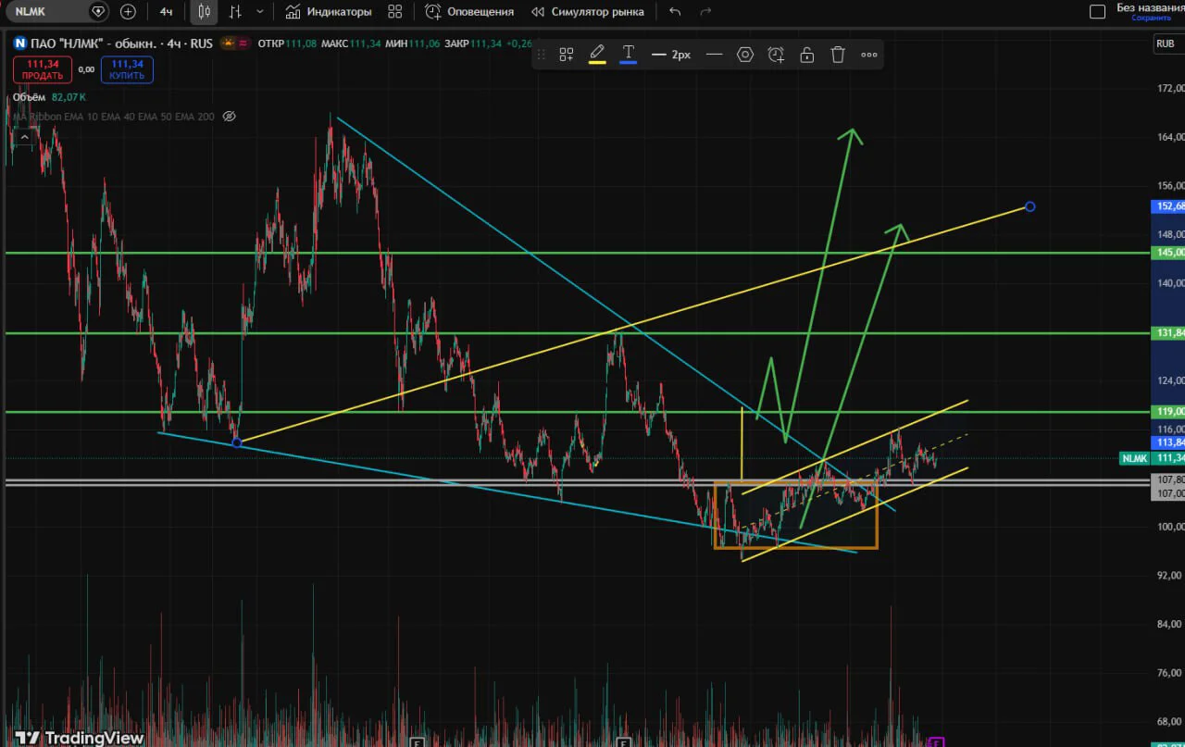Toggle the unnamed layout checkbox at top right
Viewport: 1185px width, 747px height.
[1098, 12]
